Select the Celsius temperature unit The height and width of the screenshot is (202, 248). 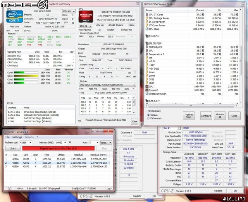(148, 115)
